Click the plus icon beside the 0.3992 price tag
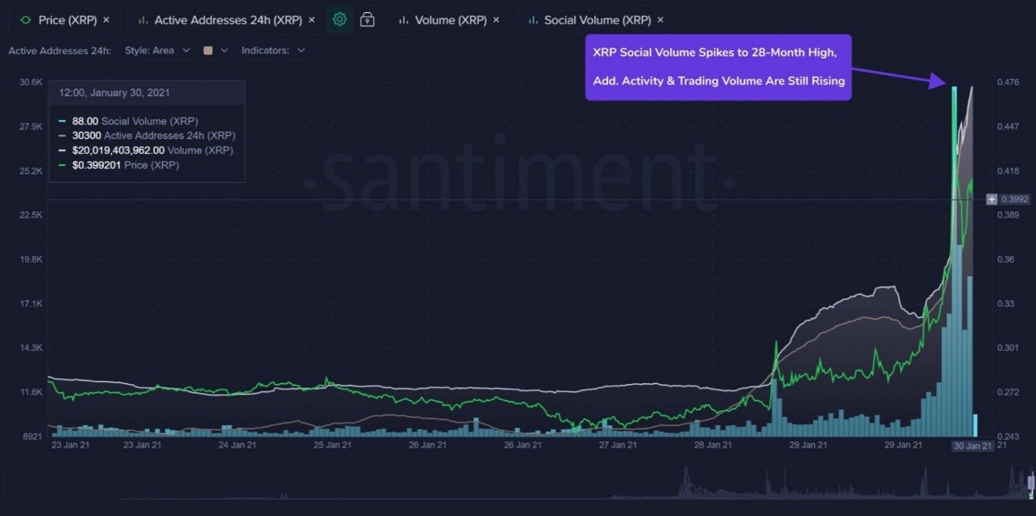This screenshot has width=1036, height=516. click(992, 199)
